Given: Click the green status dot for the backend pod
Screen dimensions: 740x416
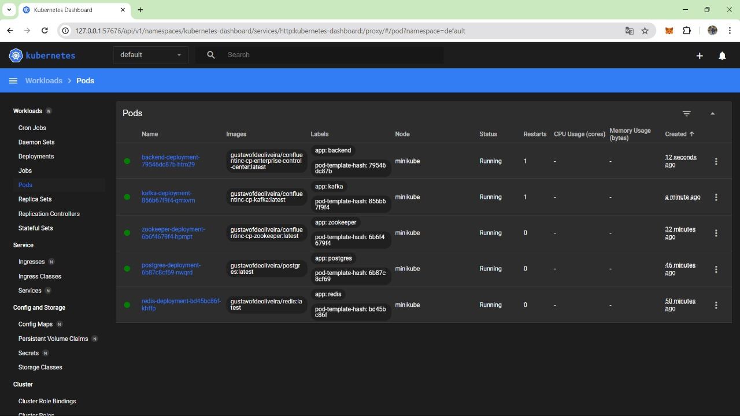Looking at the screenshot, I should pyautogui.click(x=127, y=161).
